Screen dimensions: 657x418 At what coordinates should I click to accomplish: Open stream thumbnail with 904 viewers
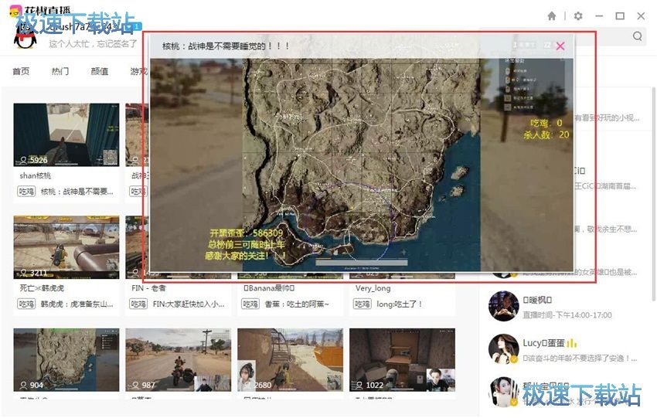(x=66, y=360)
